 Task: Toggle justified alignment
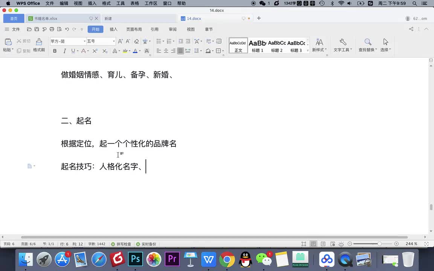(x=180, y=51)
